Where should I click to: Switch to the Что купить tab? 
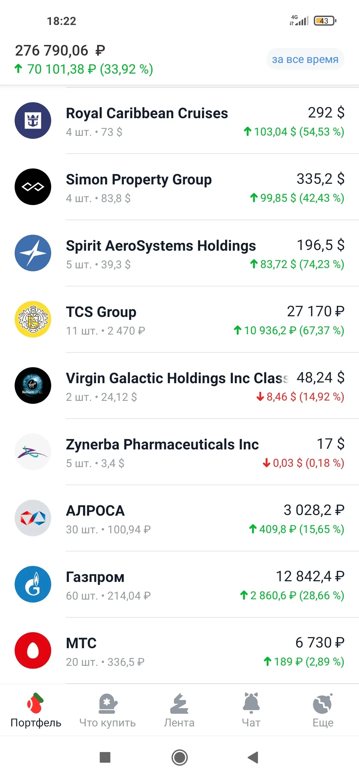coord(108,710)
